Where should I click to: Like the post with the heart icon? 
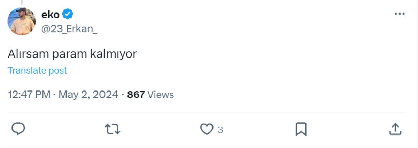pyautogui.click(x=207, y=129)
